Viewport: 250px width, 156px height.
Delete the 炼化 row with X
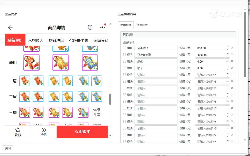[x=232, y=61]
